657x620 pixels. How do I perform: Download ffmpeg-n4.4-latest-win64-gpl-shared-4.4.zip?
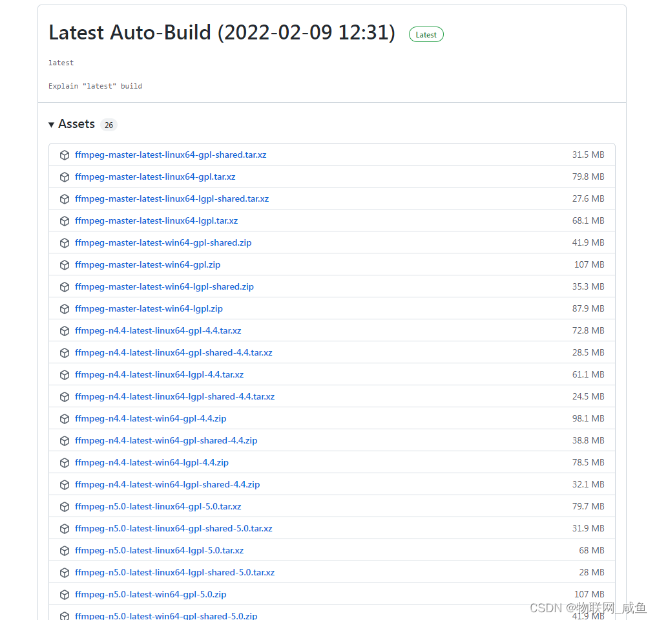pos(166,440)
